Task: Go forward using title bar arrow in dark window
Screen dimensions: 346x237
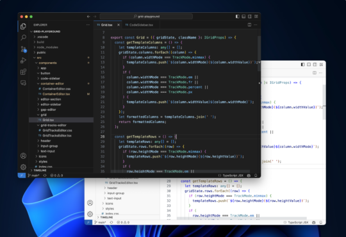Action: click(95, 17)
